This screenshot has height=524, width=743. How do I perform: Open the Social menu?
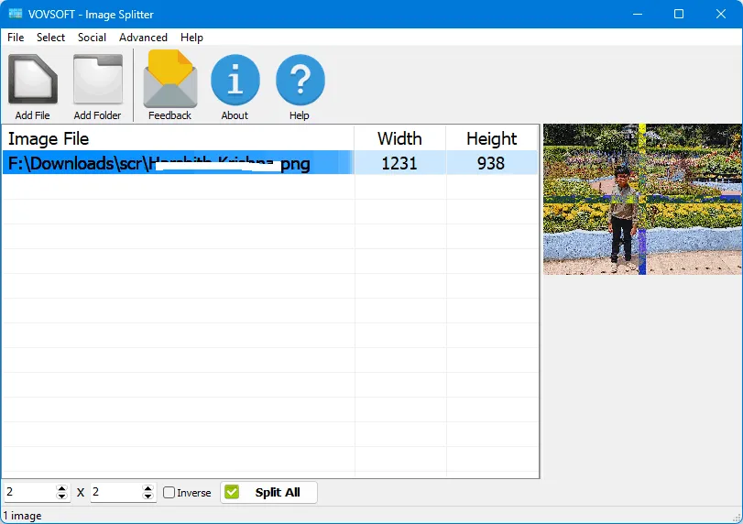[x=92, y=38]
